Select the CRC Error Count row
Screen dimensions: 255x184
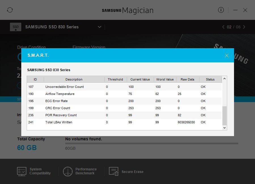pos(124,108)
